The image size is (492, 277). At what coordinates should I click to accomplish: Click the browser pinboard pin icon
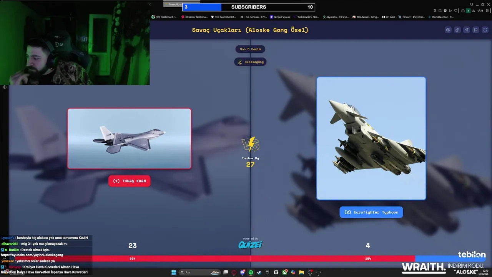click(x=435, y=11)
